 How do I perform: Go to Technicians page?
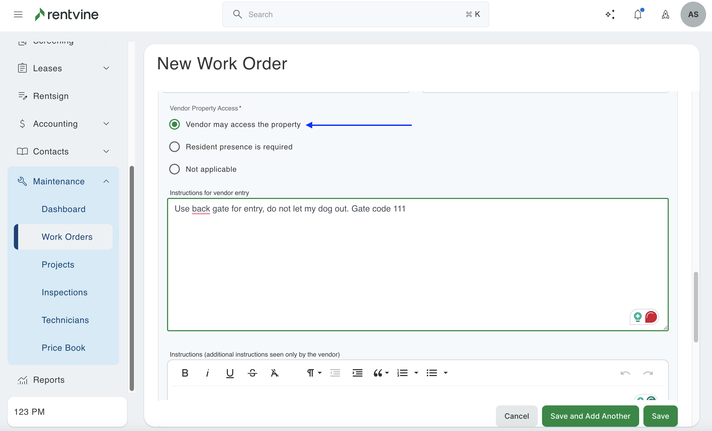pyautogui.click(x=65, y=320)
